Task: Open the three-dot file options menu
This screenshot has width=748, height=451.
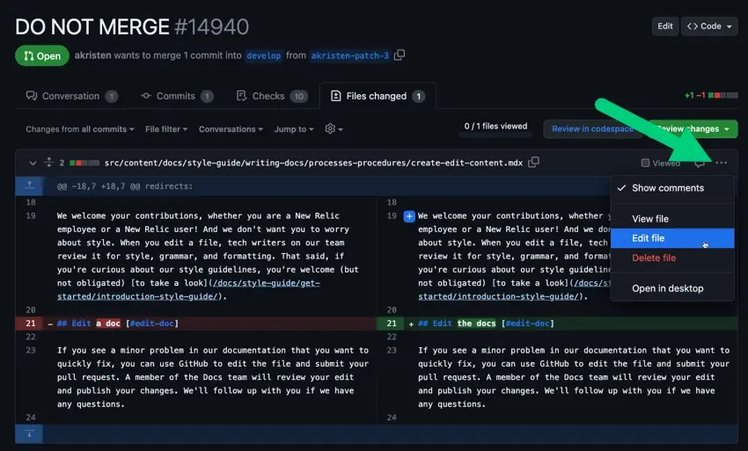Action: point(722,163)
